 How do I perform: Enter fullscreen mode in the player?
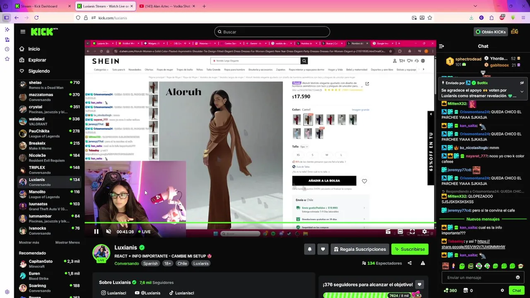[412, 232]
